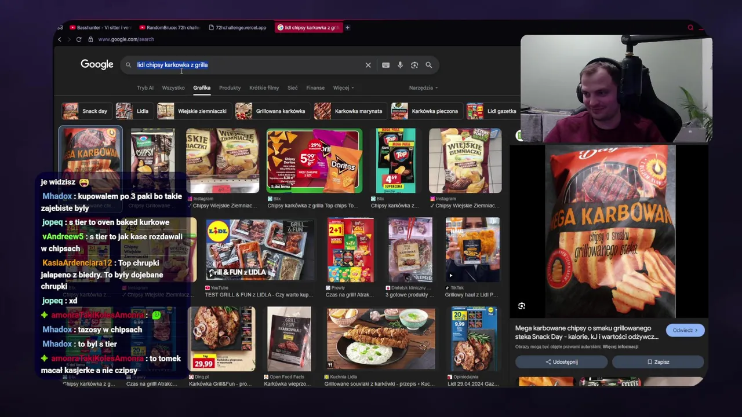Open the Top Chips Mega Paka Blix thumbnail
The height and width of the screenshot is (417, 742).
(395, 160)
